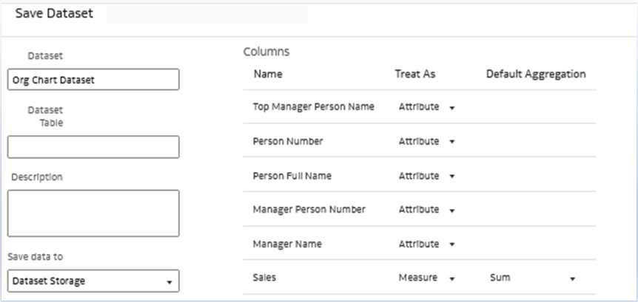Click the Dataset name input field
This screenshot has height=302, width=638.
pos(93,80)
